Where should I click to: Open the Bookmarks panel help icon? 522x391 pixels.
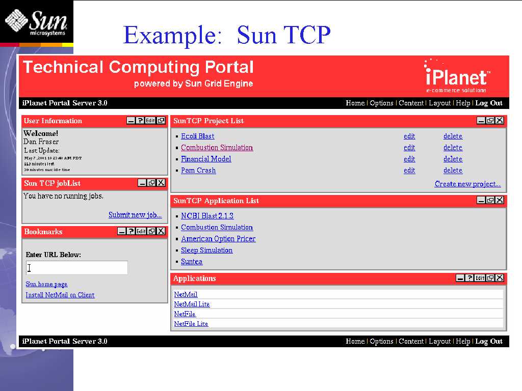[x=131, y=231]
